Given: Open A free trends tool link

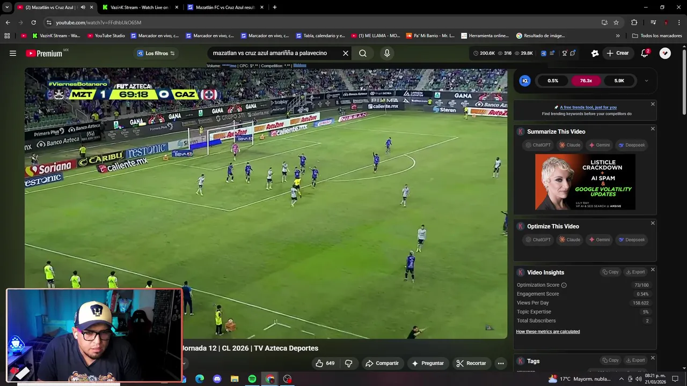Looking at the screenshot, I should tap(588, 107).
